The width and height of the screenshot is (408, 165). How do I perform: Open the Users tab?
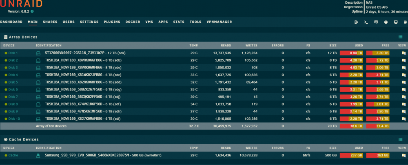(x=69, y=22)
